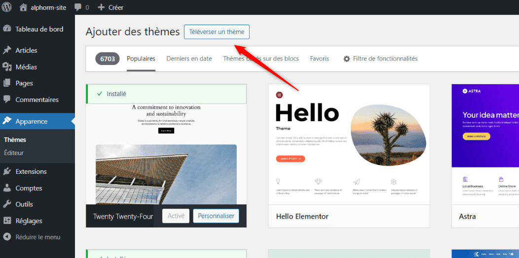The height and width of the screenshot is (258, 519).
Task: Click the plus icon next to Créer
Action: (x=101, y=7)
